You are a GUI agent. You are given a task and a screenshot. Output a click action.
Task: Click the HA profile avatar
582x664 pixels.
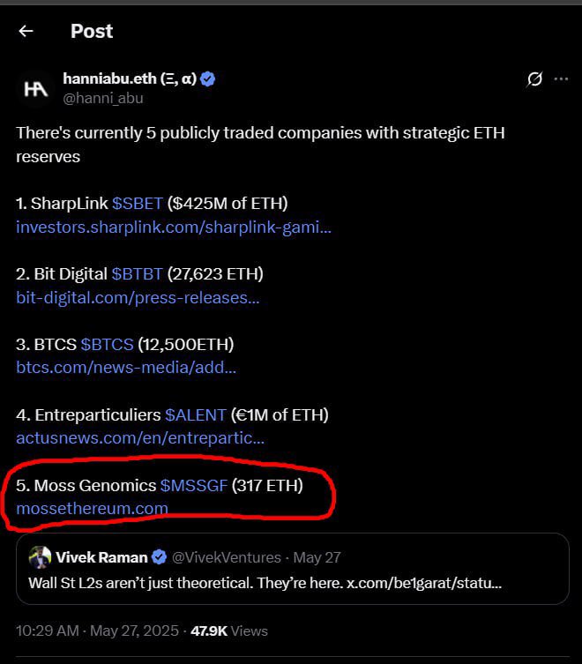coord(35,89)
